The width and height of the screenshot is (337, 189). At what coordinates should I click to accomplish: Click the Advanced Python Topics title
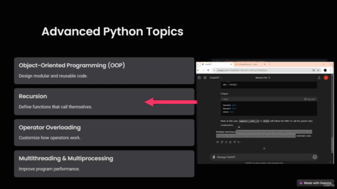(x=112, y=31)
